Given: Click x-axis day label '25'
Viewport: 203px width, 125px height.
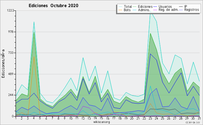Looking at the screenshot, I should [162, 118].
